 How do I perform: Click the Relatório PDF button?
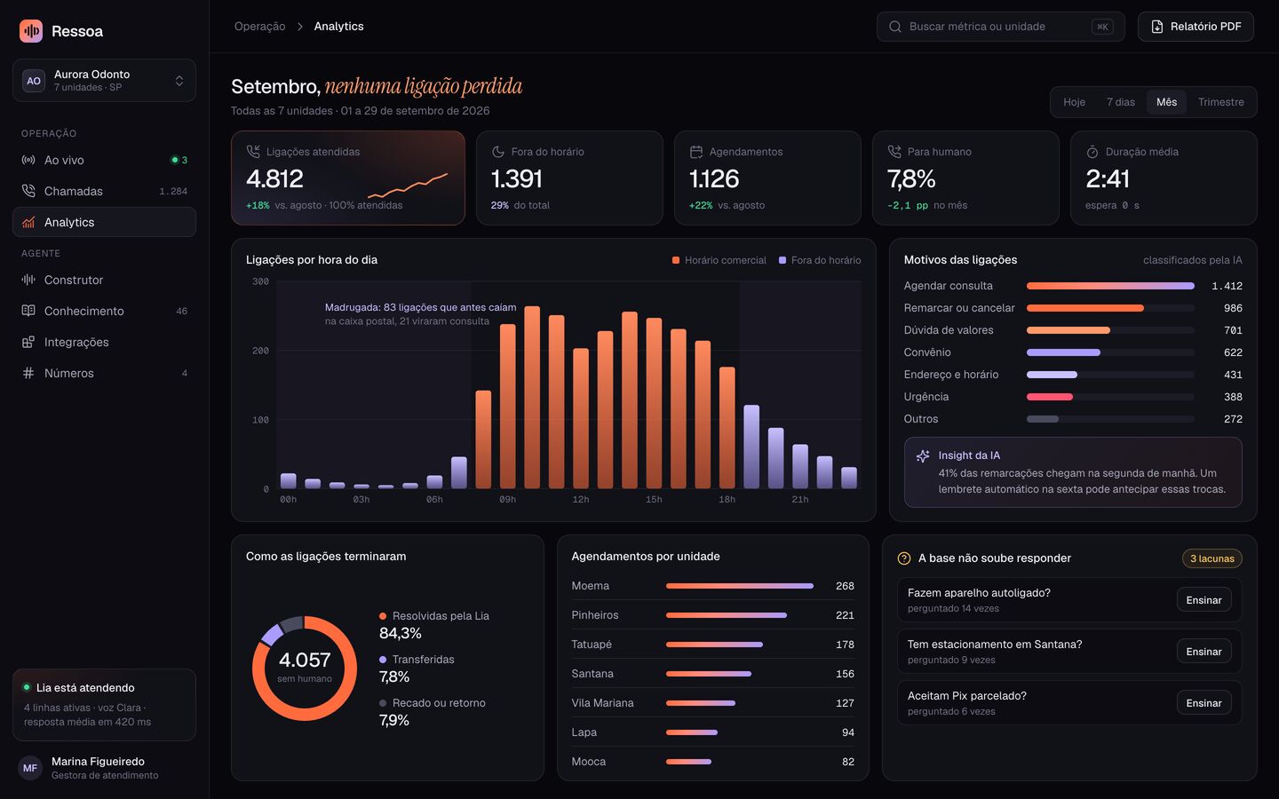[x=1196, y=27]
